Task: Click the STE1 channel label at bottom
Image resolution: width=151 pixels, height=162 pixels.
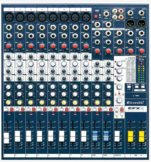Action: point(97,156)
